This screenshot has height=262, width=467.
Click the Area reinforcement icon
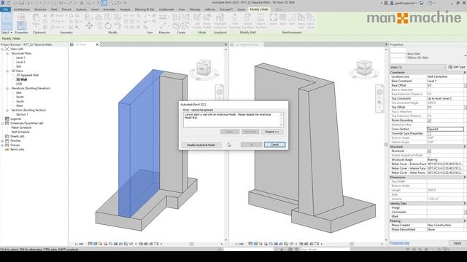[282, 20]
